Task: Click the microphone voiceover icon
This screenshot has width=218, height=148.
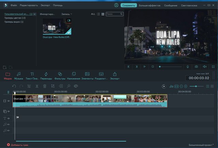Action: tap(187, 67)
